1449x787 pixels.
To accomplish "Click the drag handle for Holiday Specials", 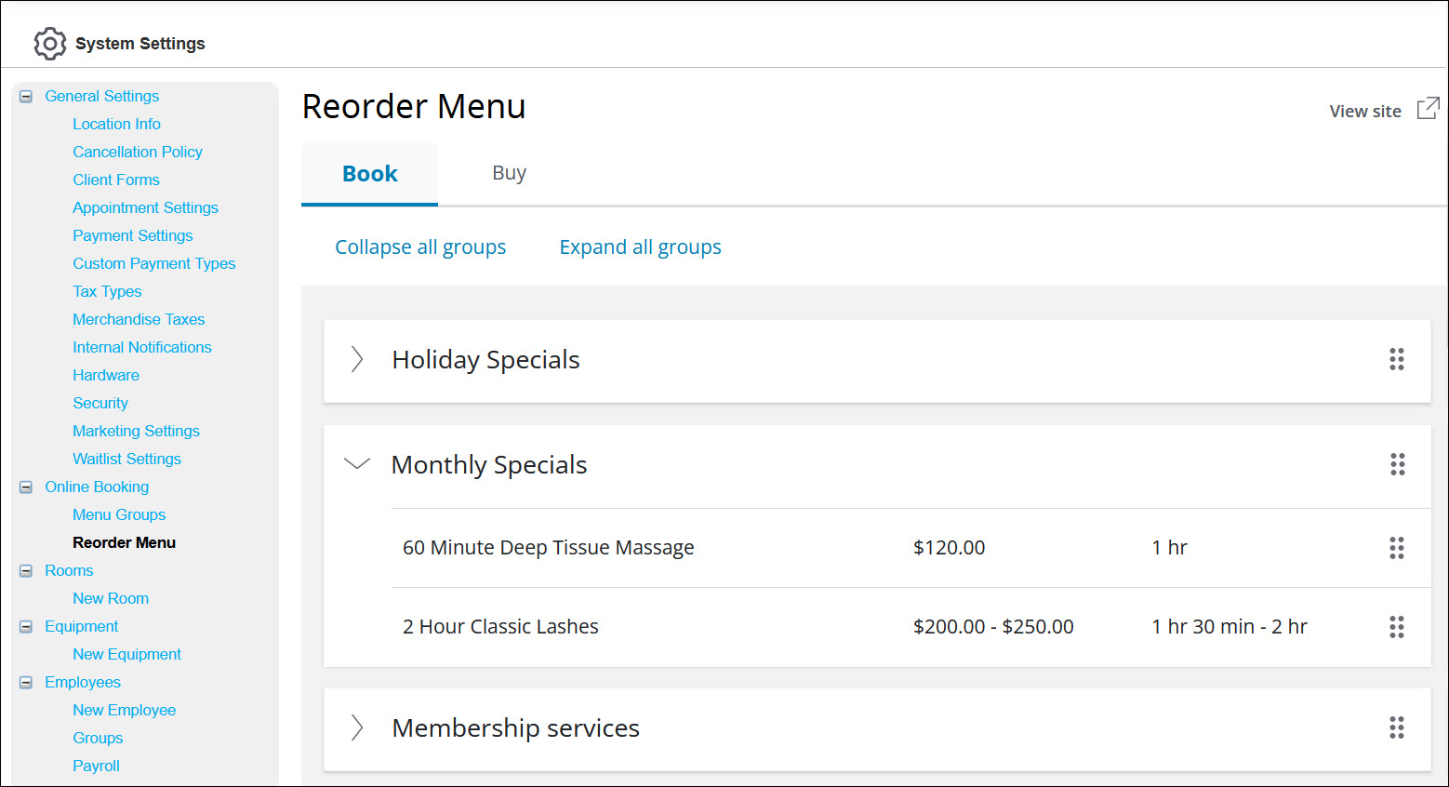I will tap(1396, 360).
